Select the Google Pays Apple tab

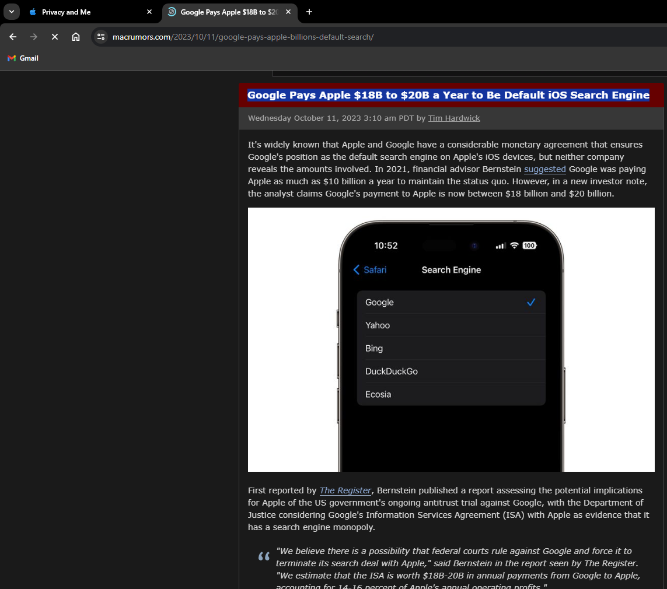pos(230,12)
